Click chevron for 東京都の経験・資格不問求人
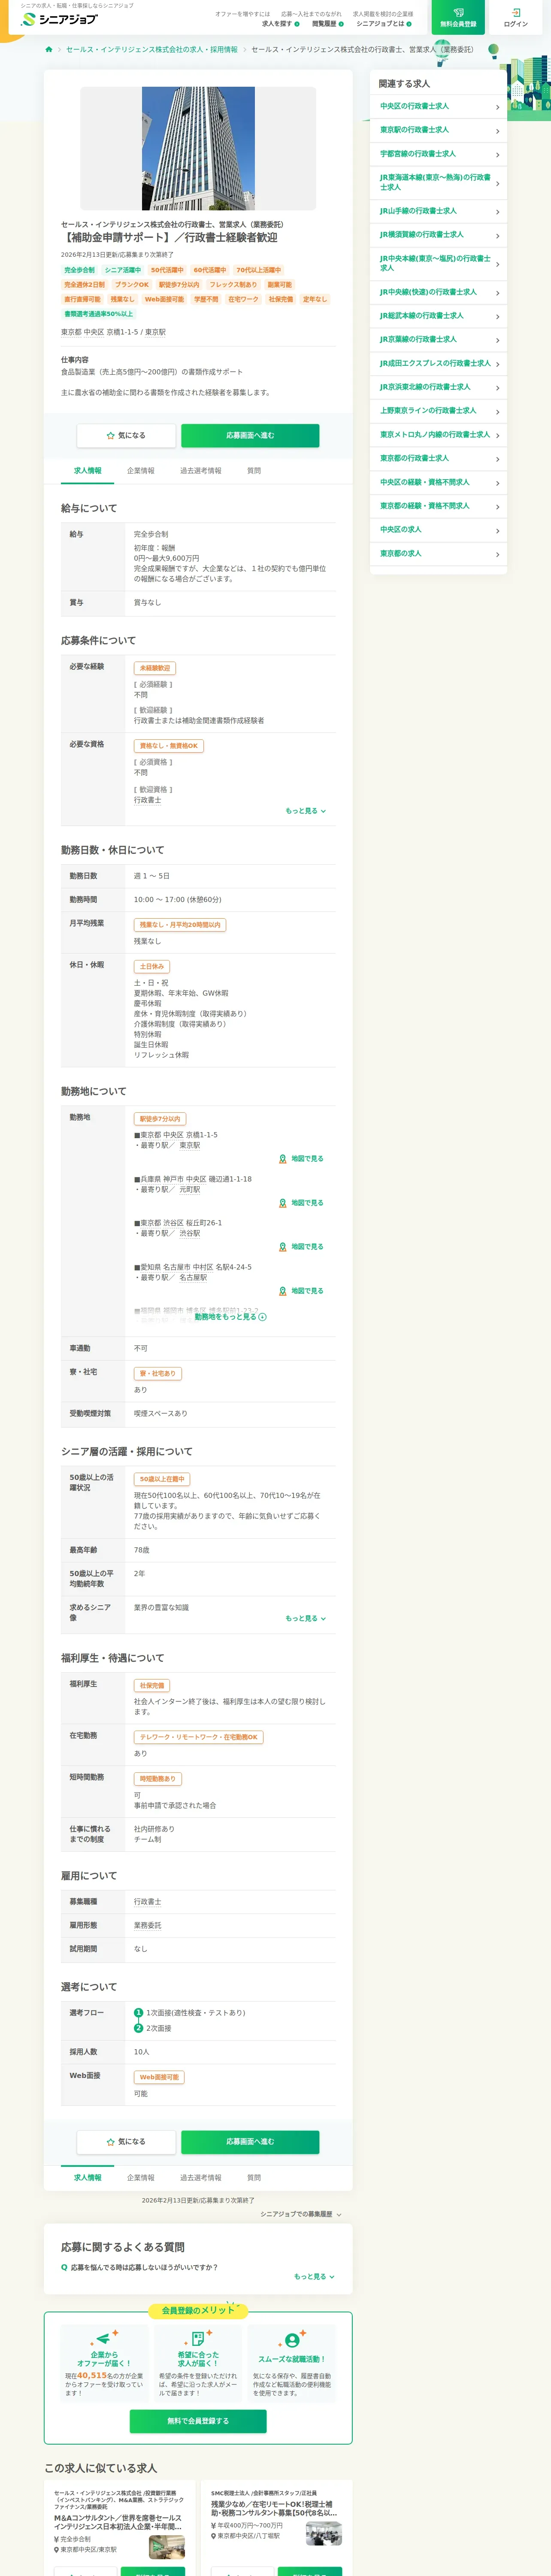This screenshot has height=2576, width=551. coord(497,507)
